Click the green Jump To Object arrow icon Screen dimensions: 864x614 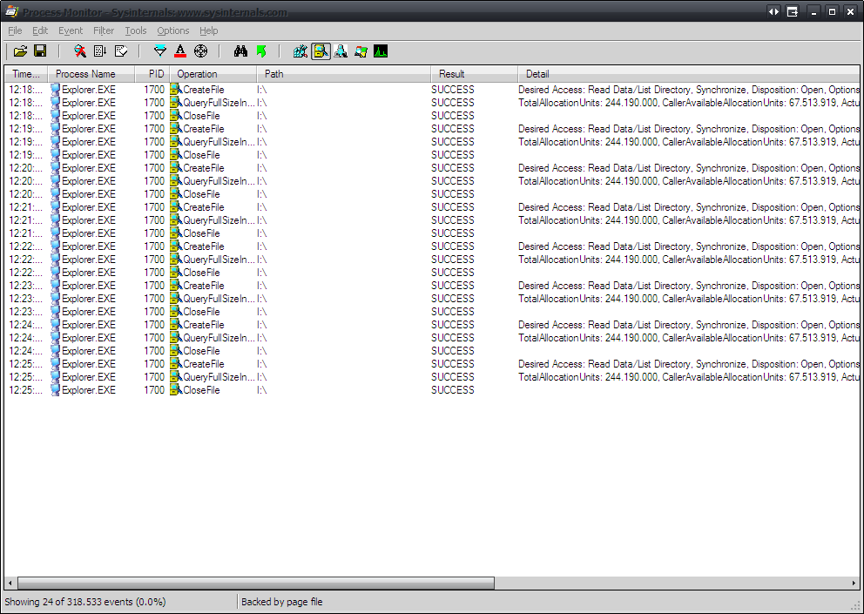[261, 51]
